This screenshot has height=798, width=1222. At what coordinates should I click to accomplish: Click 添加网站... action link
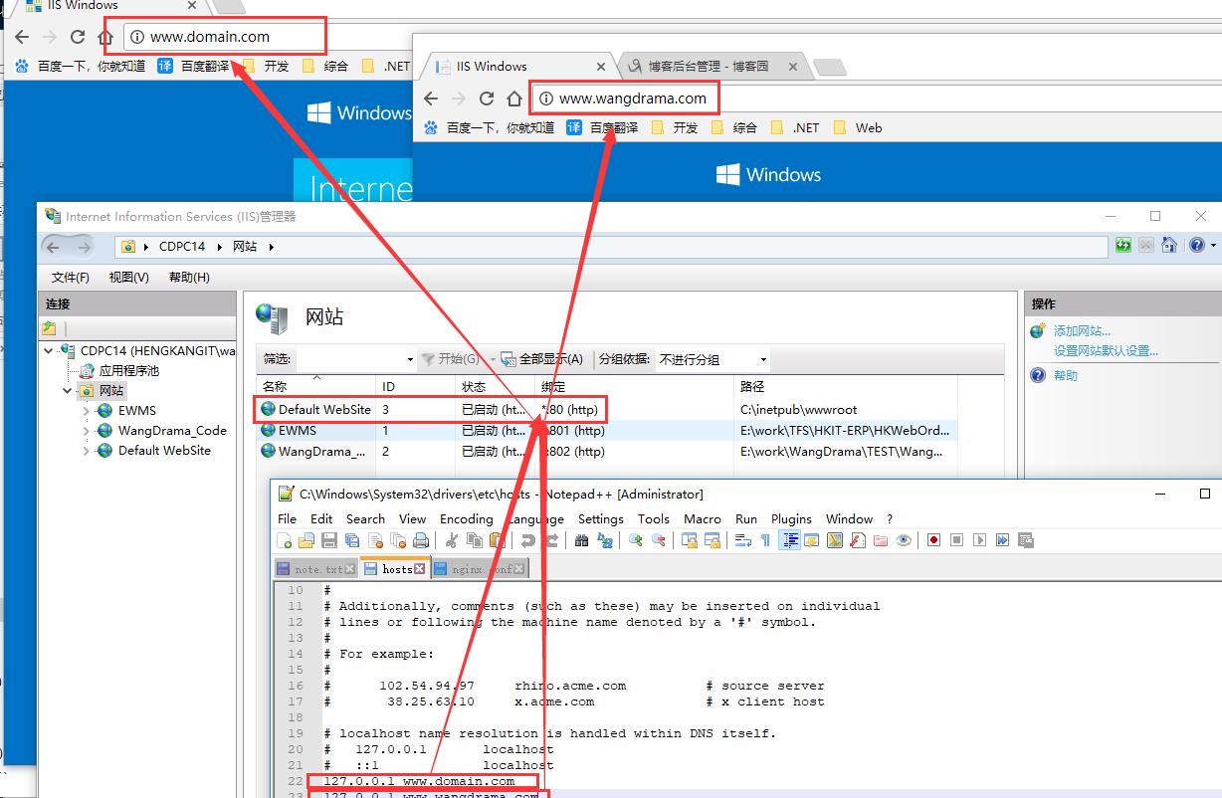pos(1082,330)
